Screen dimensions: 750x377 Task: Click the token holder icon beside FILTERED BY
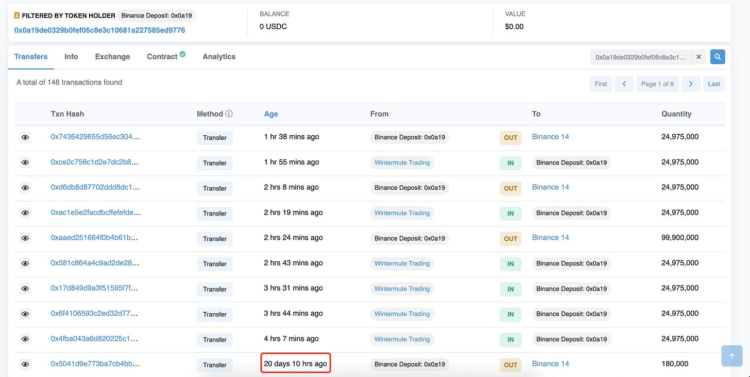[x=17, y=15]
